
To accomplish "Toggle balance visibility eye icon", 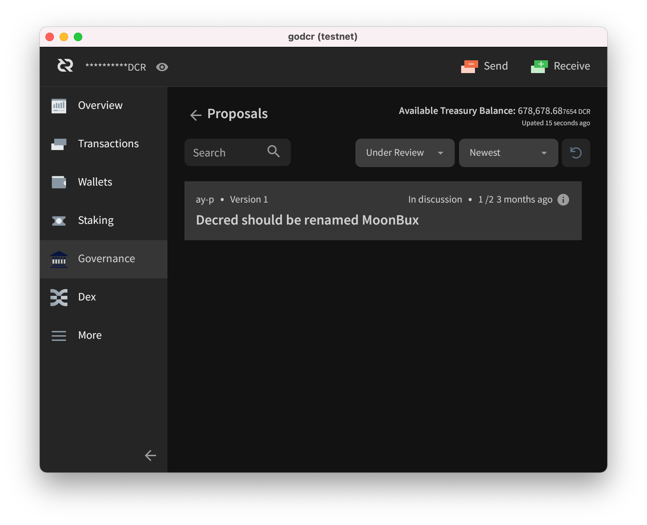I will 162,67.
